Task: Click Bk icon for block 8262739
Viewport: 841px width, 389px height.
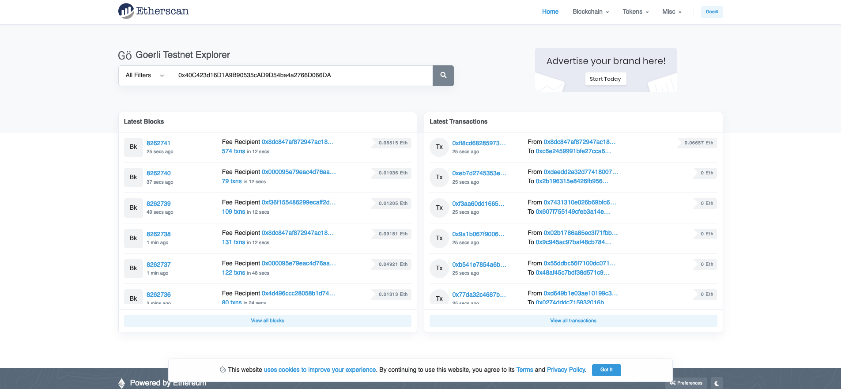Action: coord(133,208)
